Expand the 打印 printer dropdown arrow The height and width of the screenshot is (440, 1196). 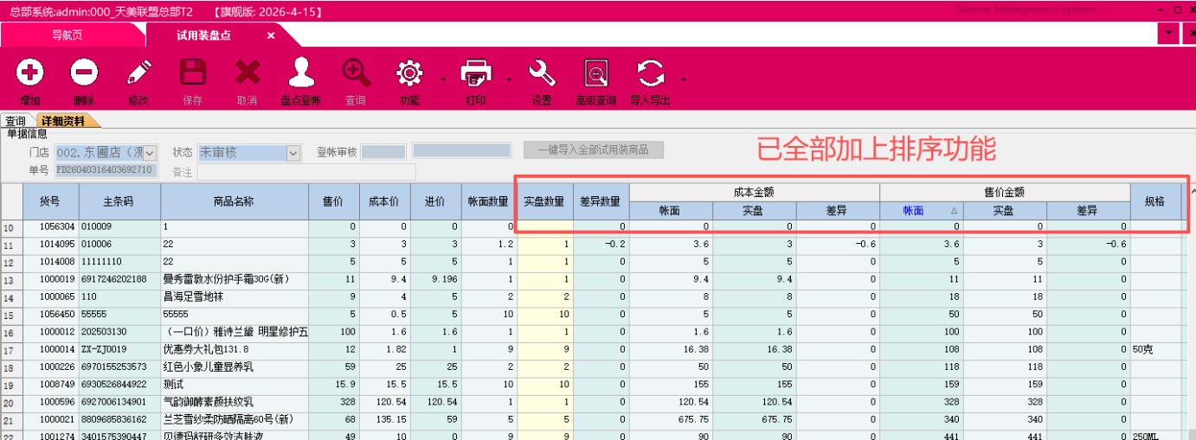pyautogui.click(x=509, y=80)
